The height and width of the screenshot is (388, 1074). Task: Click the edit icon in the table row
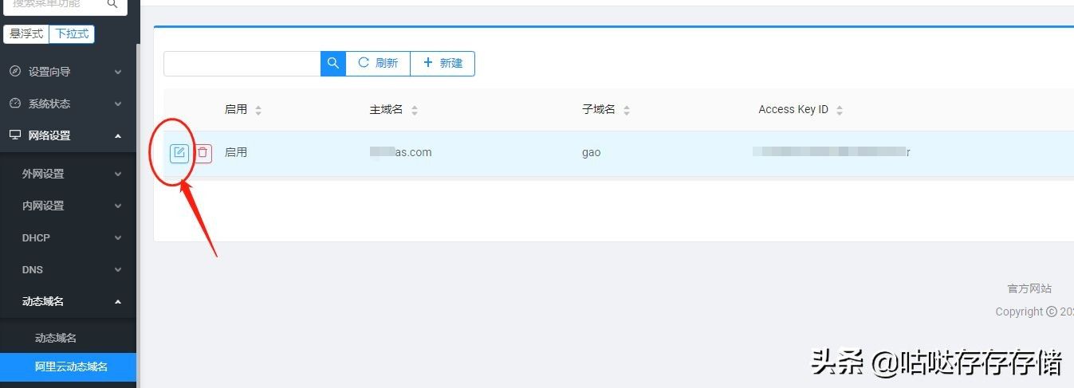pos(179,152)
